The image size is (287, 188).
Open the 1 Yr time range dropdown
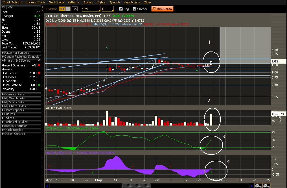point(91,9)
